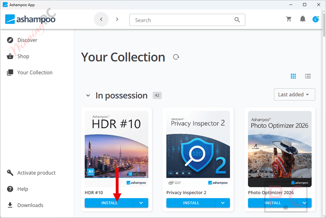This screenshot has height=218, width=326.
Task: Open HDR #10 install options arrow
Action: pyautogui.click(x=141, y=203)
